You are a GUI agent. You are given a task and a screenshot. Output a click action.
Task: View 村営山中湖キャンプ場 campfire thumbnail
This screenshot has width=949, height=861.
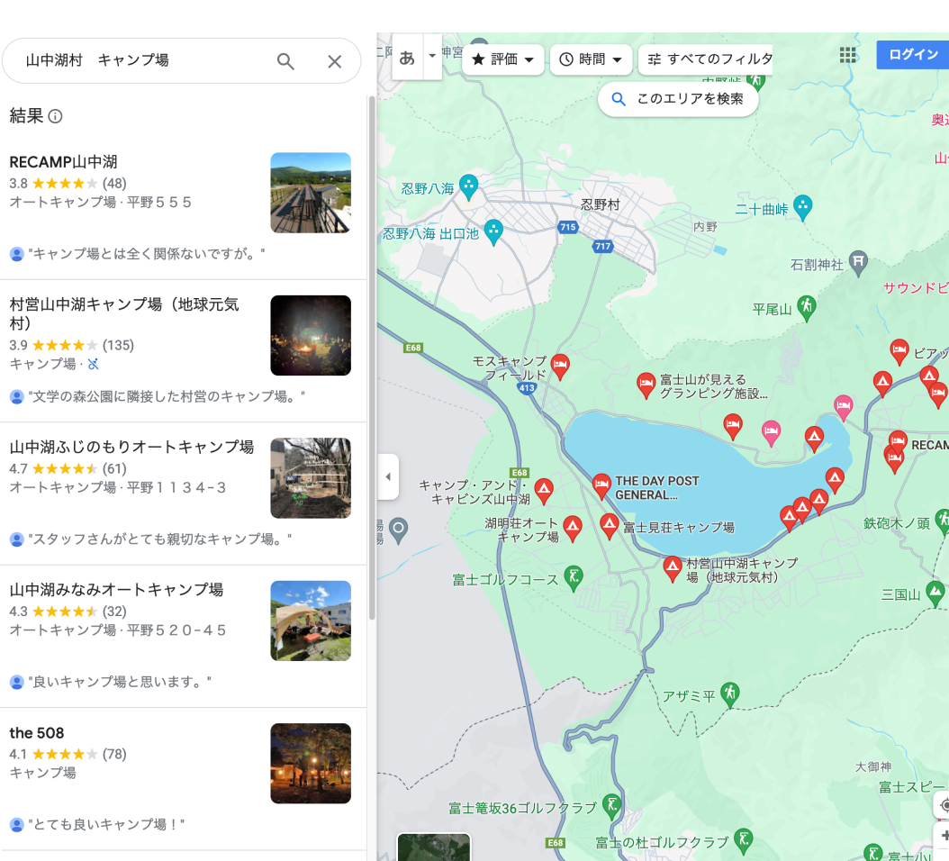311,335
